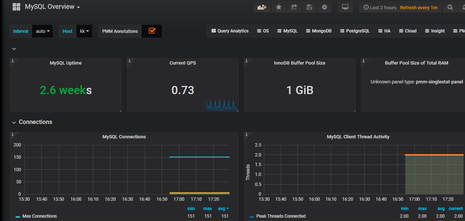Toggle the PMM Annotations checkbox
The height and width of the screenshot is (221, 465).
coord(152,31)
